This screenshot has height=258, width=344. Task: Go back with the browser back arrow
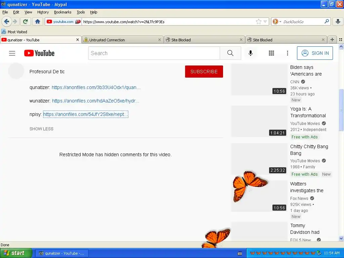tap(6, 21)
